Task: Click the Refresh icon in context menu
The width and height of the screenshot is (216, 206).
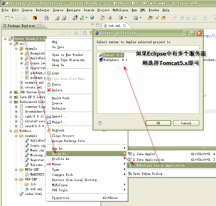Action: click(49, 130)
